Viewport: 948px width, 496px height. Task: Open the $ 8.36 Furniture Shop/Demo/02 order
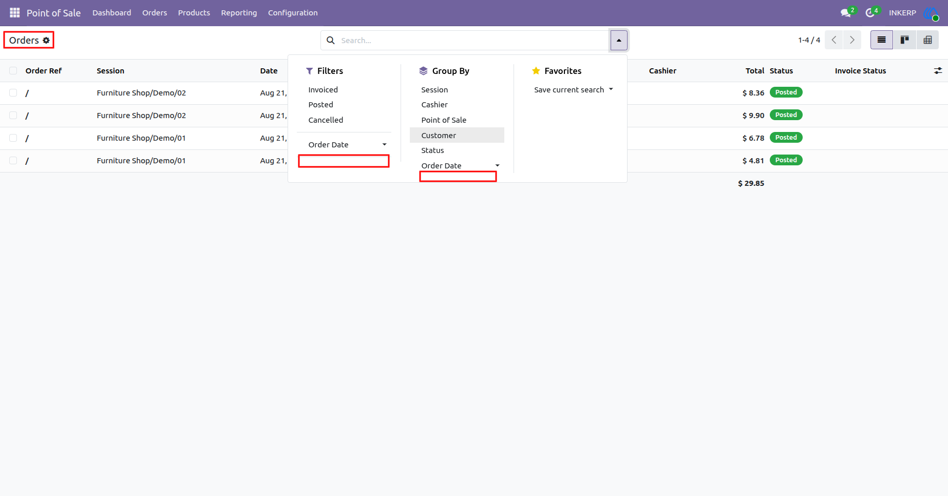click(141, 93)
